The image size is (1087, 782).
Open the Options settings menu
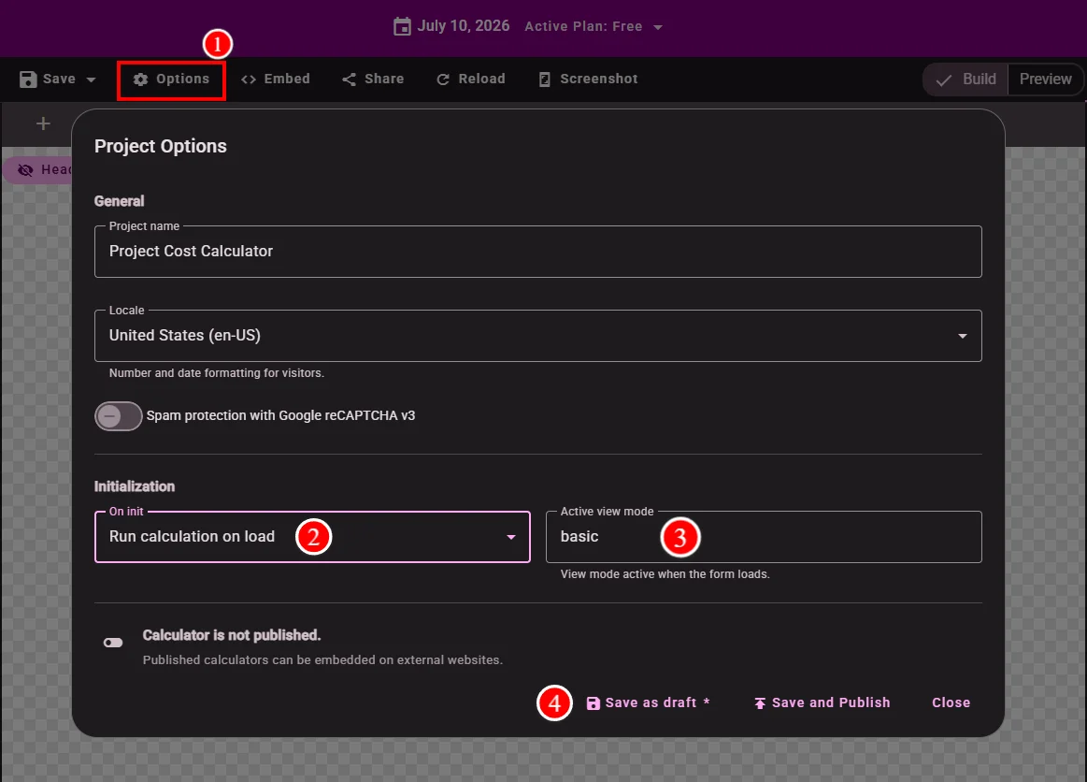[171, 80]
